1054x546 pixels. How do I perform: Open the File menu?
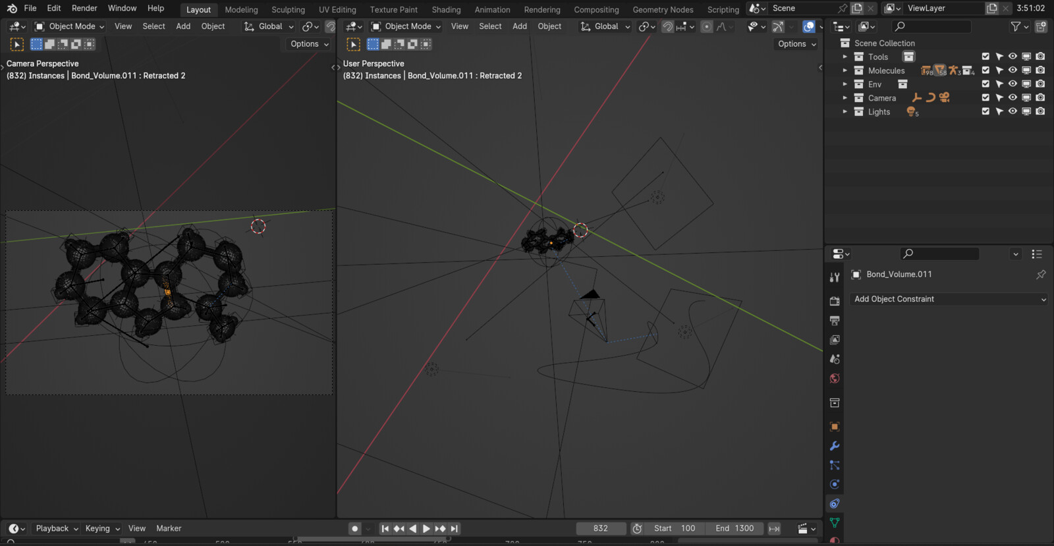(30, 9)
